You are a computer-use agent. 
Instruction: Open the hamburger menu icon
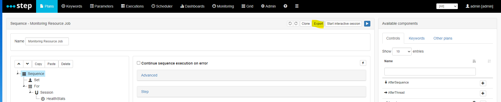tap(297, 6)
